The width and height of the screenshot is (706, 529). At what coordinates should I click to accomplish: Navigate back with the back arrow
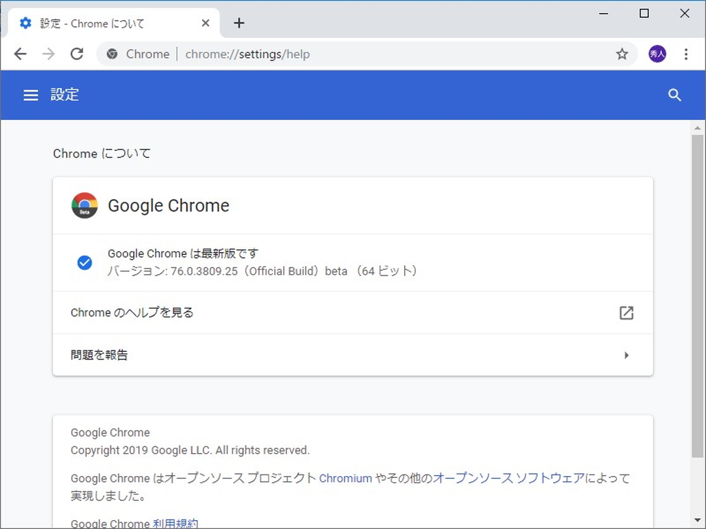20,54
